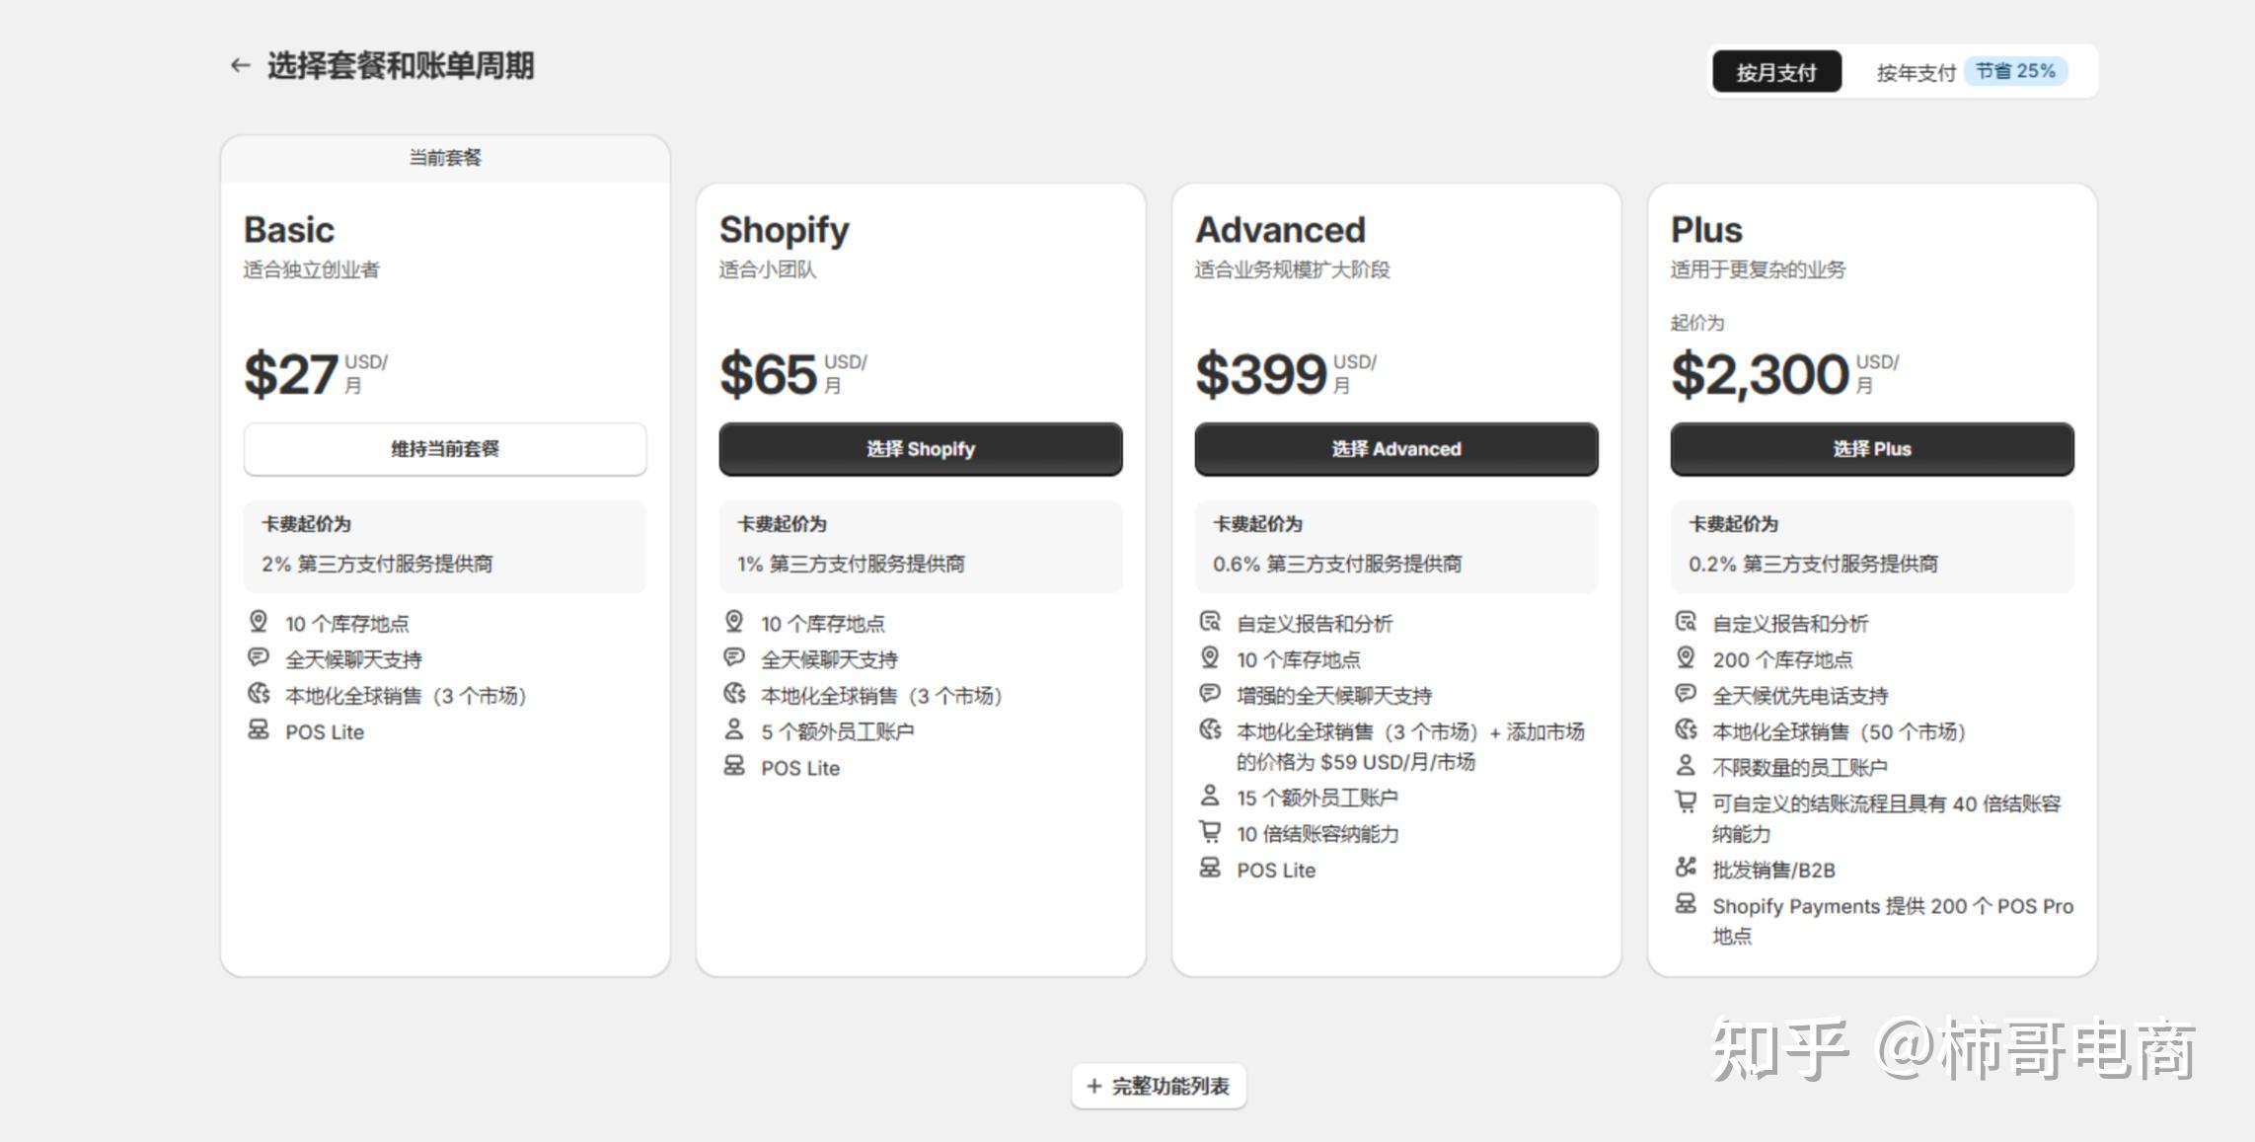The image size is (2255, 1142).
Task: Click reports analytics icon in Plus plan
Action: [1686, 621]
